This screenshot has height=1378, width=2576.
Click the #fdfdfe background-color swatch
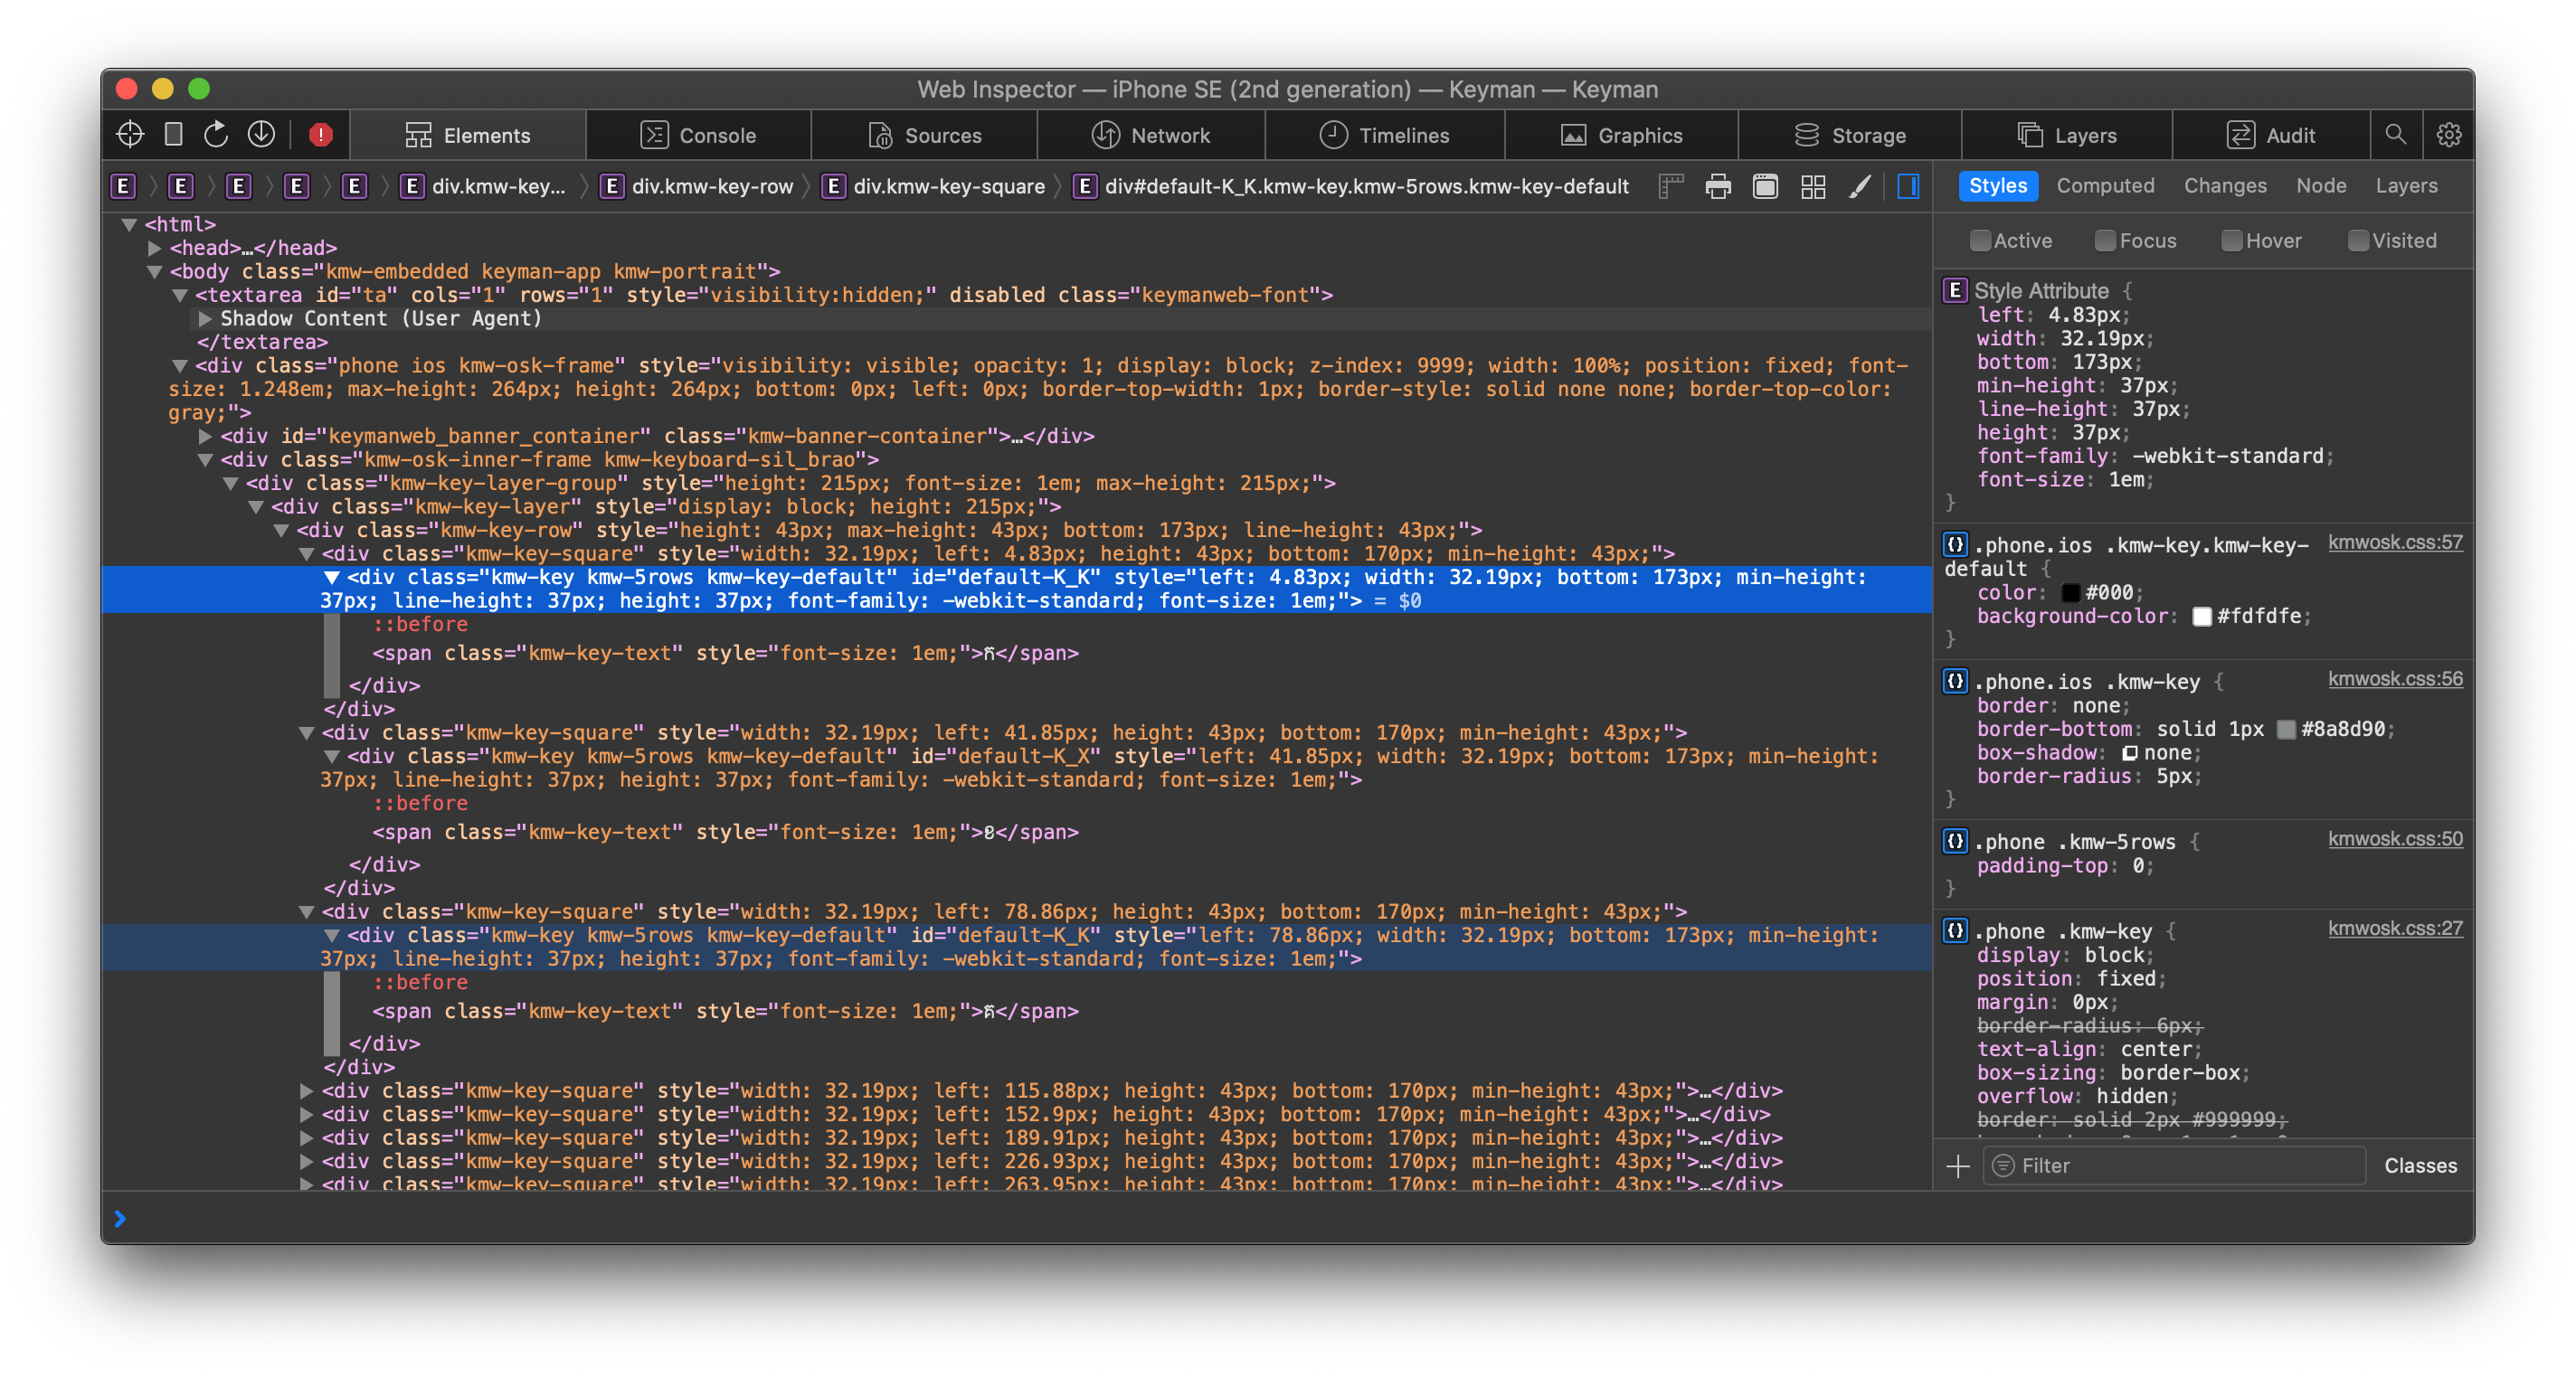[x=2203, y=616]
